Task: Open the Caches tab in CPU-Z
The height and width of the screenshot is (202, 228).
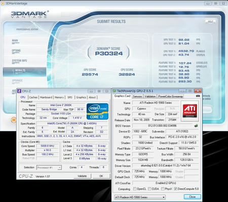Action: click(33, 97)
